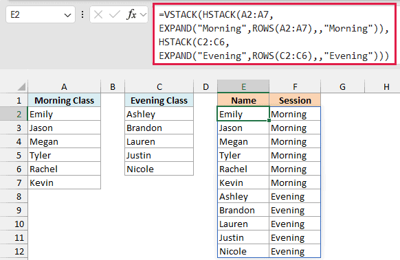Select cell A4 containing Megan

pyautogui.click(x=65, y=141)
